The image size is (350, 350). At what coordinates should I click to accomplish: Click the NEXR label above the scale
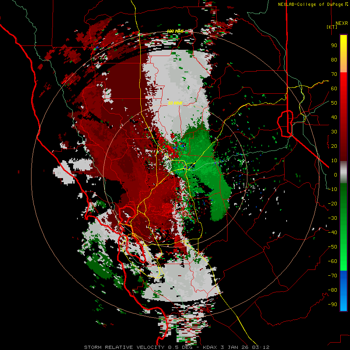pos(342,23)
